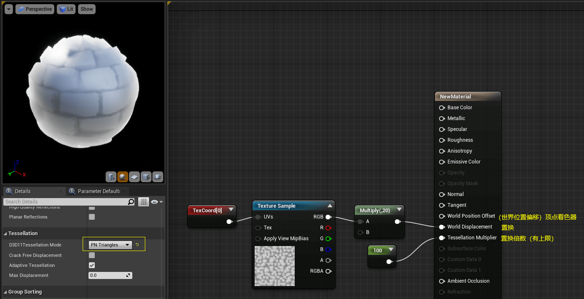Click the TexCoord[0] output pin
The height and width of the screenshot is (299, 584).
229,221
